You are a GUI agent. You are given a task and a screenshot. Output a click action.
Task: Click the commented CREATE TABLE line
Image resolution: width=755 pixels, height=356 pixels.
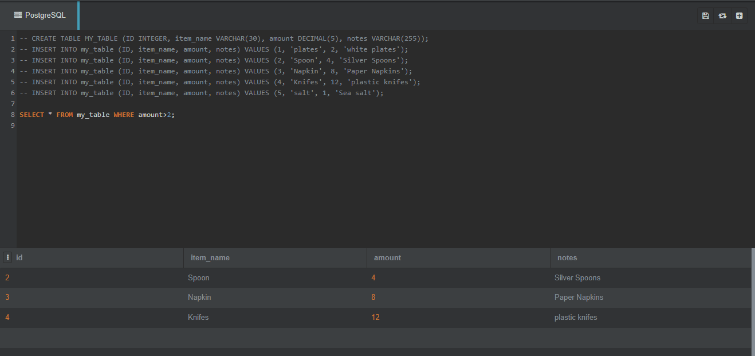[x=224, y=38]
